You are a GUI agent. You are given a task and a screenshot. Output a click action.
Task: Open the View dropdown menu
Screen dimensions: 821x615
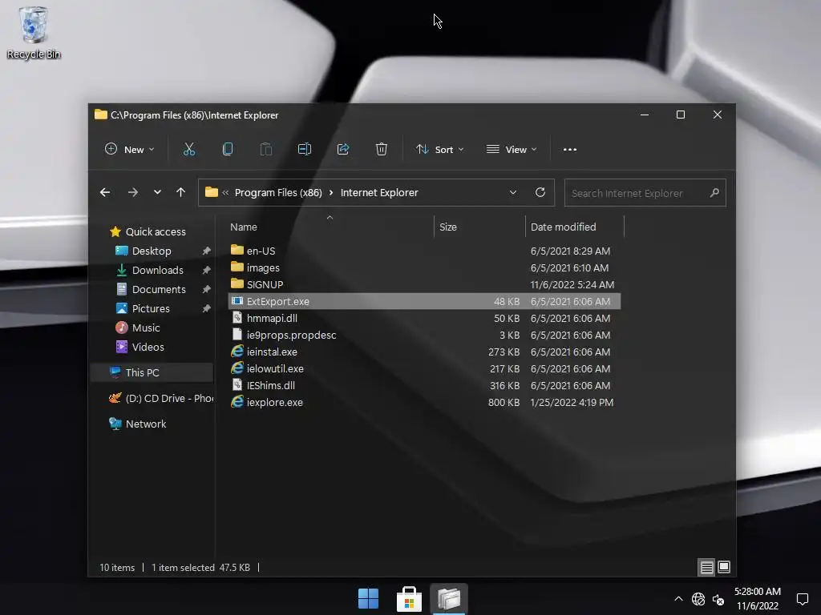512,150
